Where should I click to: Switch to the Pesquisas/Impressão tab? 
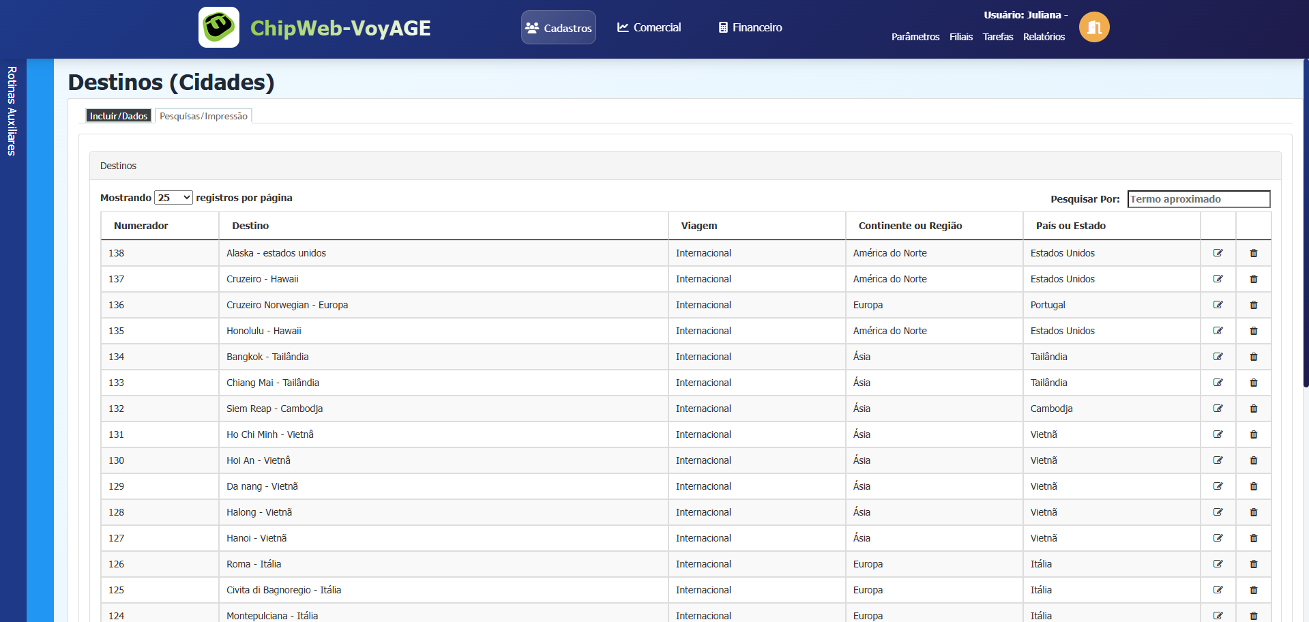pos(203,116)
